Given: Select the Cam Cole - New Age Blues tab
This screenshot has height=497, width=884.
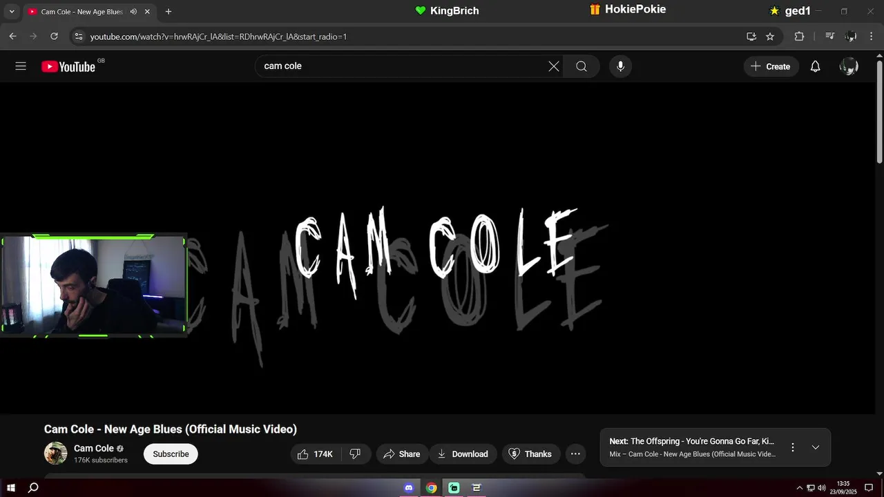Looking at the screenshot, I should pyautogui.click(x=81, y=12).
